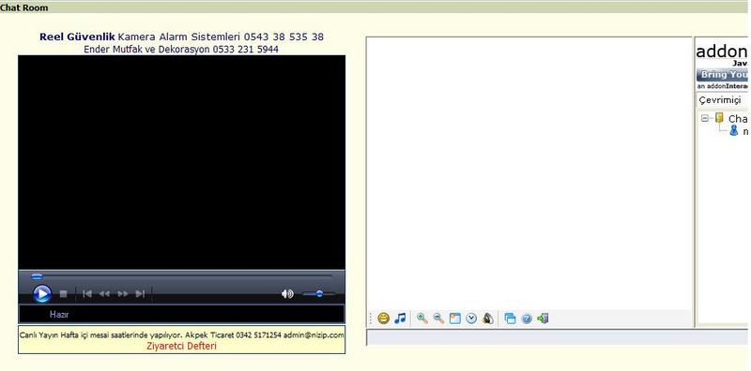The width and height of the screenshot is (751, 371).
Task: Open the Ziyaretci Defteri link
Action: coord(181,346)
